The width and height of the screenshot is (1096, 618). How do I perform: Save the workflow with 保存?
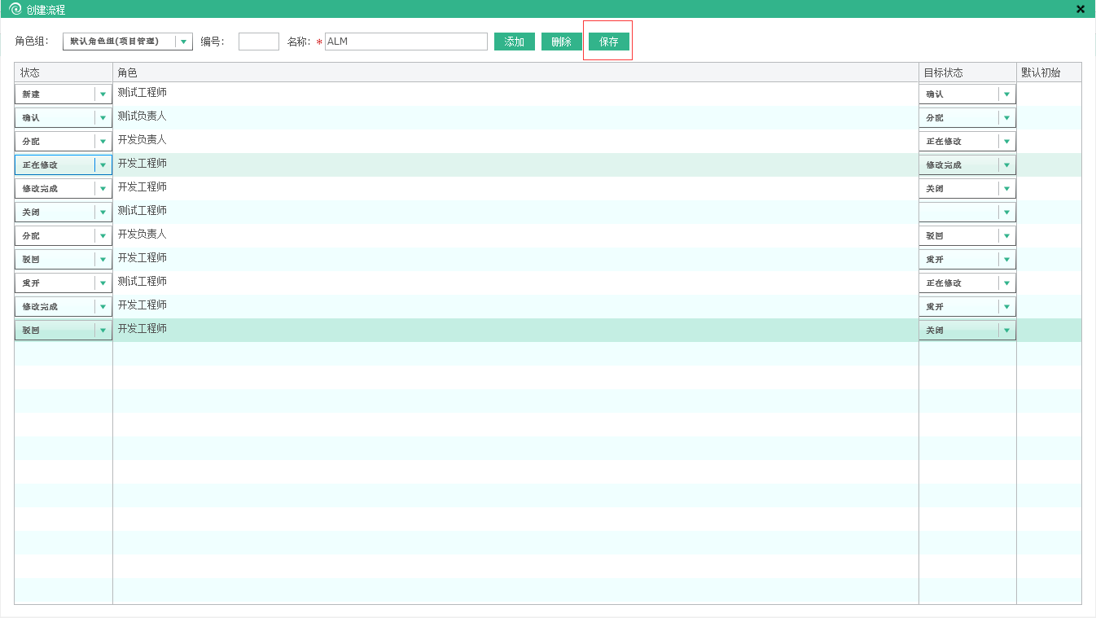click(608, 42)
